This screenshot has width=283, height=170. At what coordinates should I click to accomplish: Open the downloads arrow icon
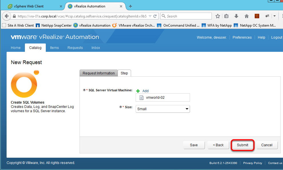(x=236, y=16)
